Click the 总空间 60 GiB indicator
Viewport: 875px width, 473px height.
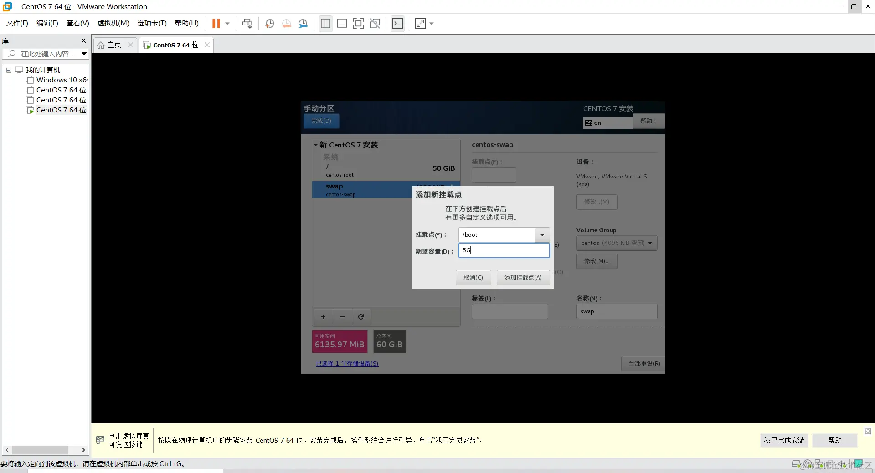point(390,341)
